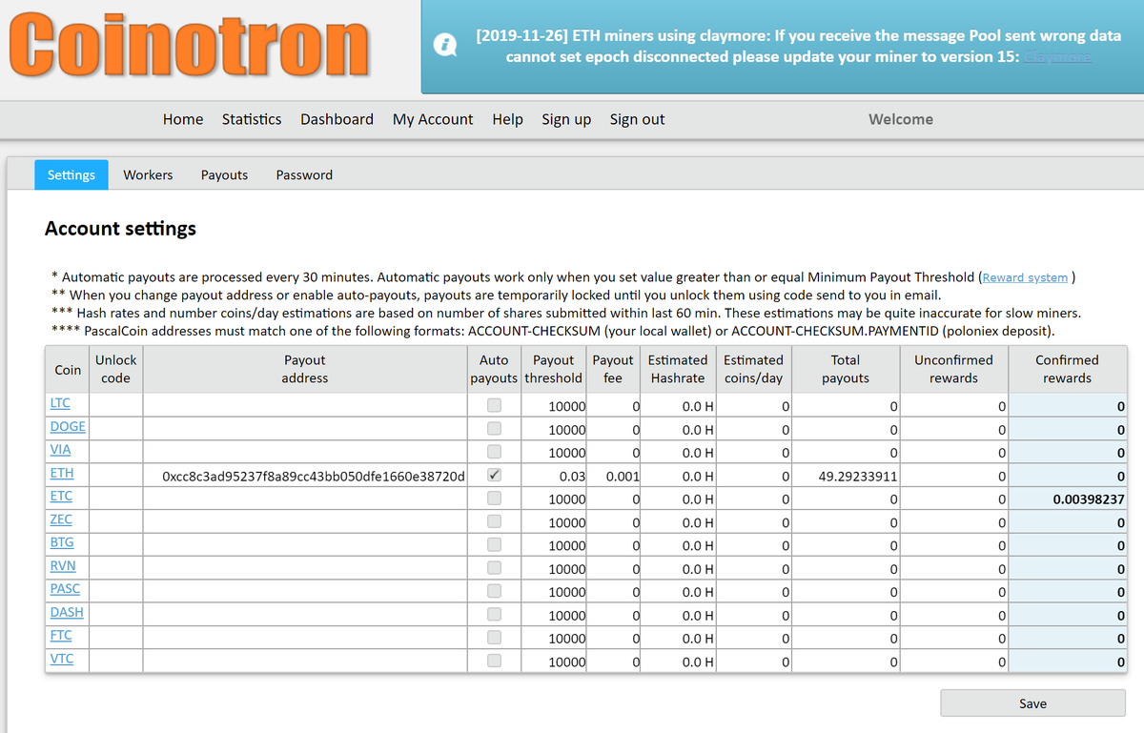Enable auto payouts for DASH
The height and width of the screenshot is (733, 1144).
pyautogui.click(x=494, y=614)
